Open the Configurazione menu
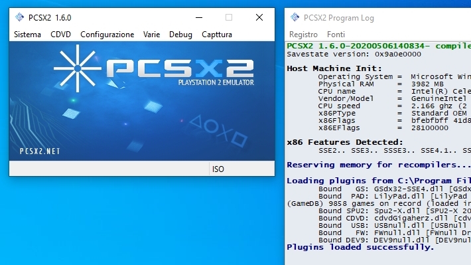Image resolution: width=471 pixels, height=265 pixels. point(107,35)
